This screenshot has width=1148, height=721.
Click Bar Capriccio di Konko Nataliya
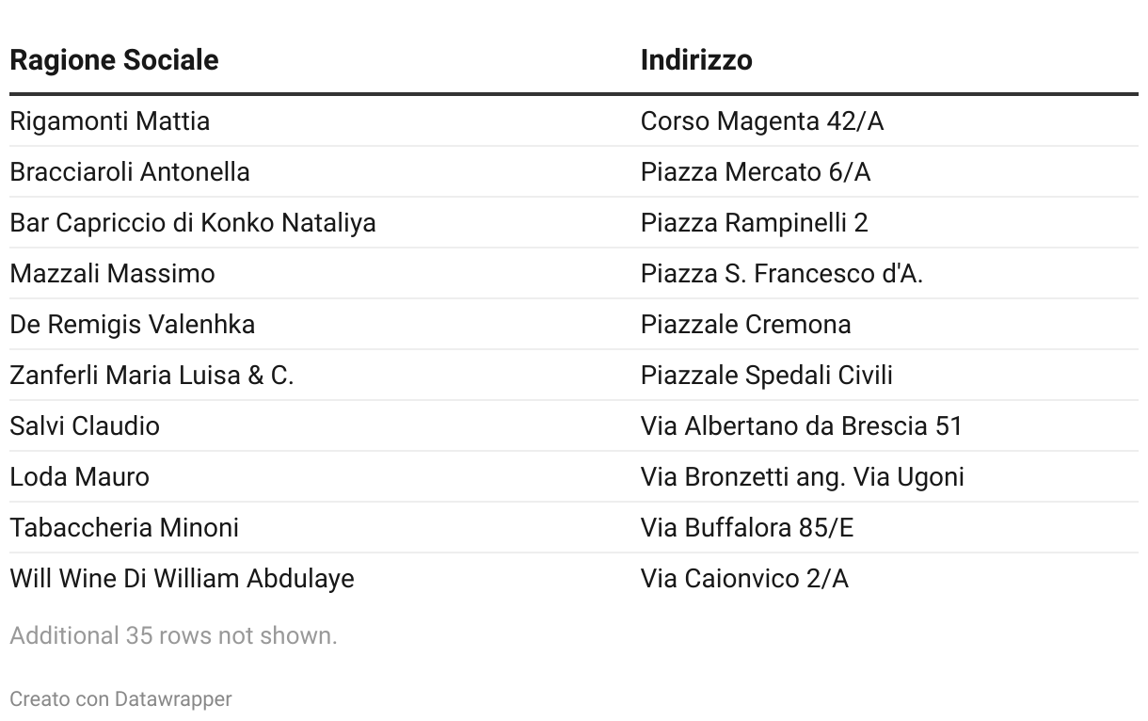click(193, 222)
